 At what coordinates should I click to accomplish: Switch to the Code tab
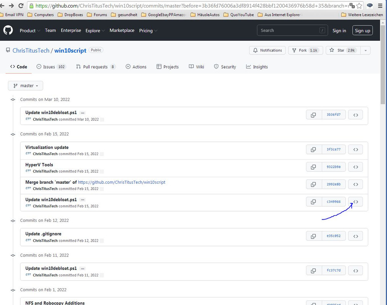point(19,67)
